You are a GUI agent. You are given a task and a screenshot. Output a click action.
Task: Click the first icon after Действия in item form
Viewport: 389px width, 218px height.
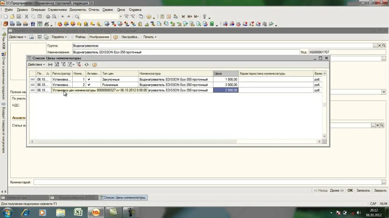coord(31,37)
